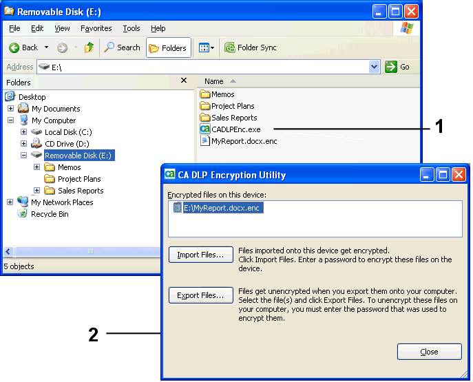Screen dimensions: 473x382
Task: Click the left scroll arrow in Folders pane
Action: (x=8, y=251)
